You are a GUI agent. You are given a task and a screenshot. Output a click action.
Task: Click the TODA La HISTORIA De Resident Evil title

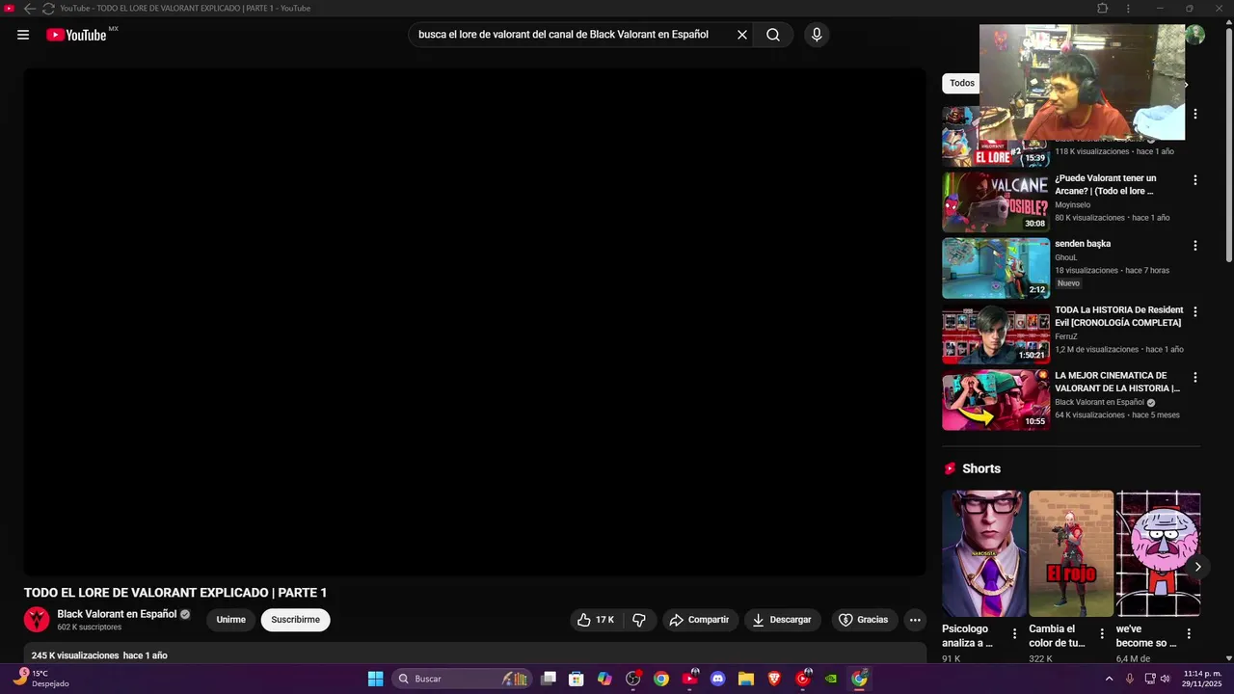pyautogui.click(x=1118, y=316)
